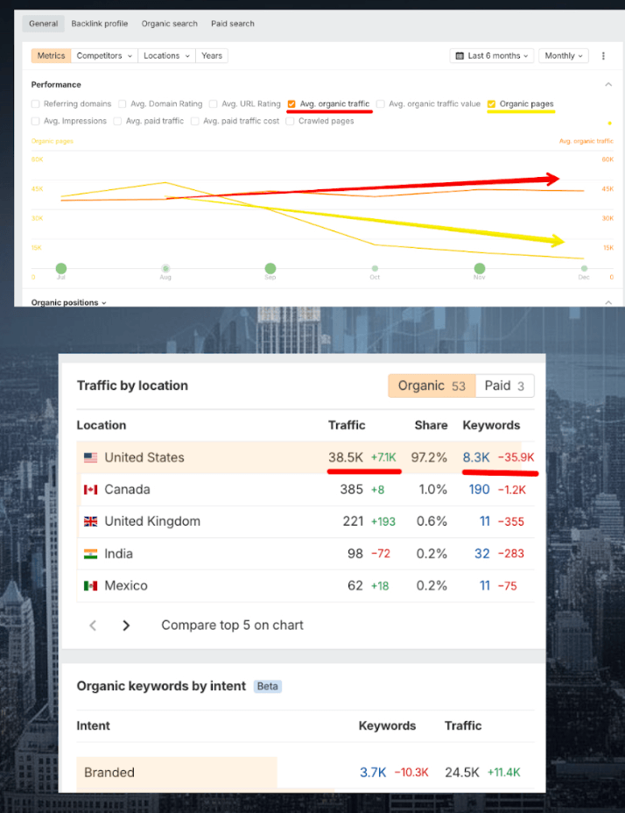Image resolution: width=625 pixels, height=813 pixels.
Task: Click the previous page arrow icon
Action: pos(93,626)
